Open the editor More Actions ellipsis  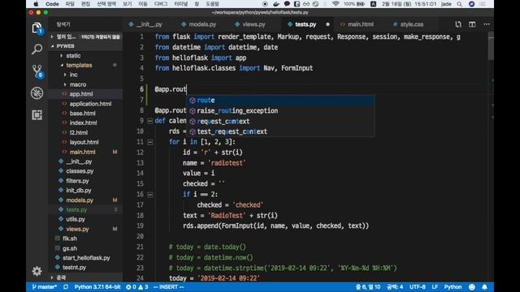point(487,24)
